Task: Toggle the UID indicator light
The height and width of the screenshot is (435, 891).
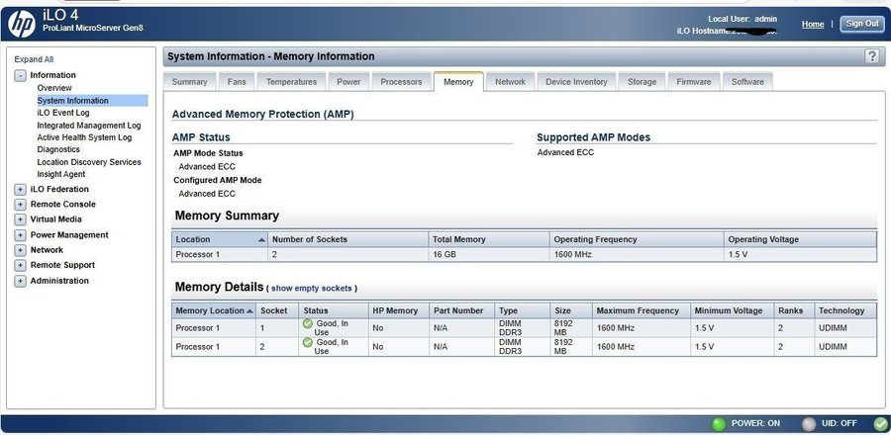Action: (x=809, y=424)
